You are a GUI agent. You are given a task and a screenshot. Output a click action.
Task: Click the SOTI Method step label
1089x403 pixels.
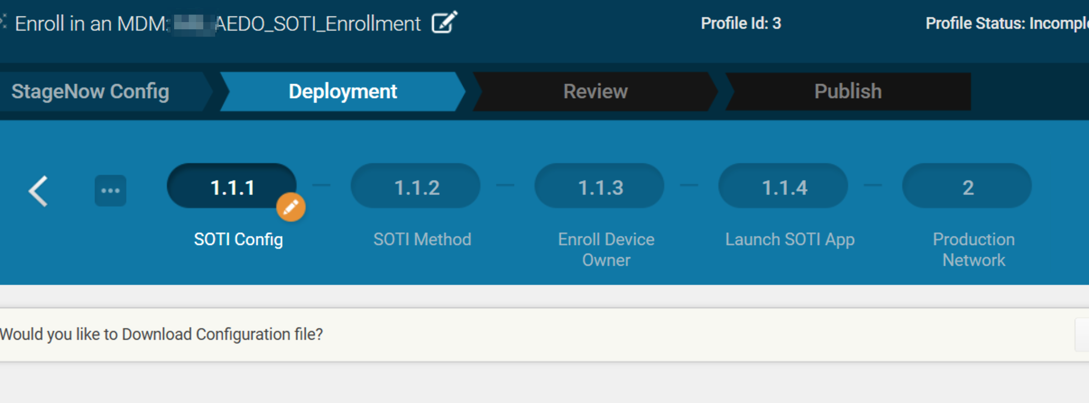pos(422,239)
